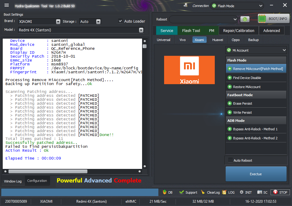This screenshot has height=206, width=292.
Task: Click the Support checkmark icon
Action: pos(181,192)
